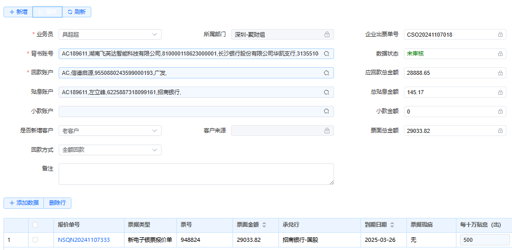Image resolution: width=512 pixels, height=250 pixels.
Task: Click the search icon in 回款账户 field
Action: pos(326,73)
